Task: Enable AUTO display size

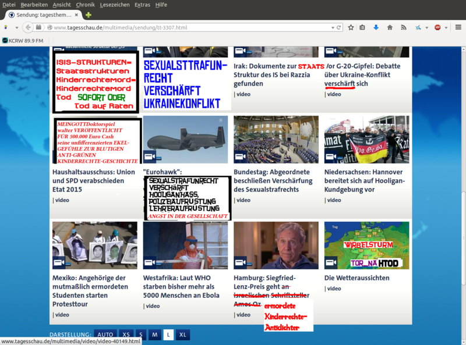Action: pyautogui.click(x=106, y=335)
